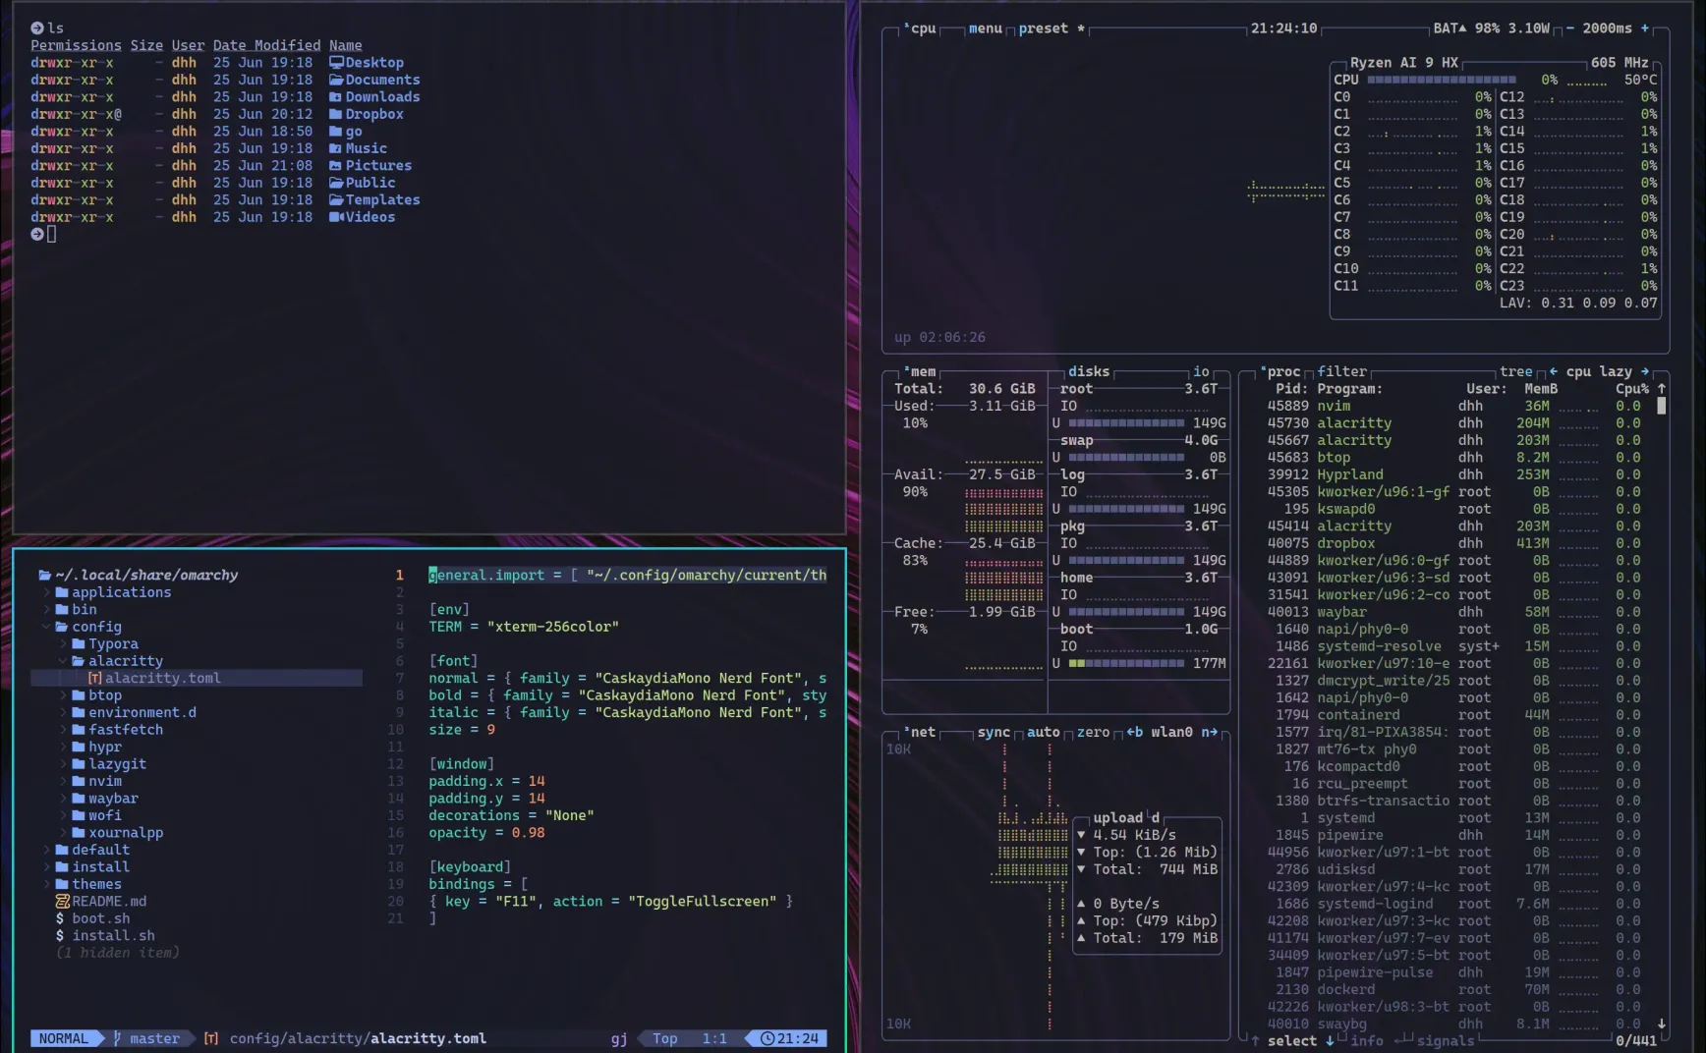The height and width of the screenshot is (1053, 1706).
Task: Collapse the config folder in file tree
Action: [x=46, y=627]
